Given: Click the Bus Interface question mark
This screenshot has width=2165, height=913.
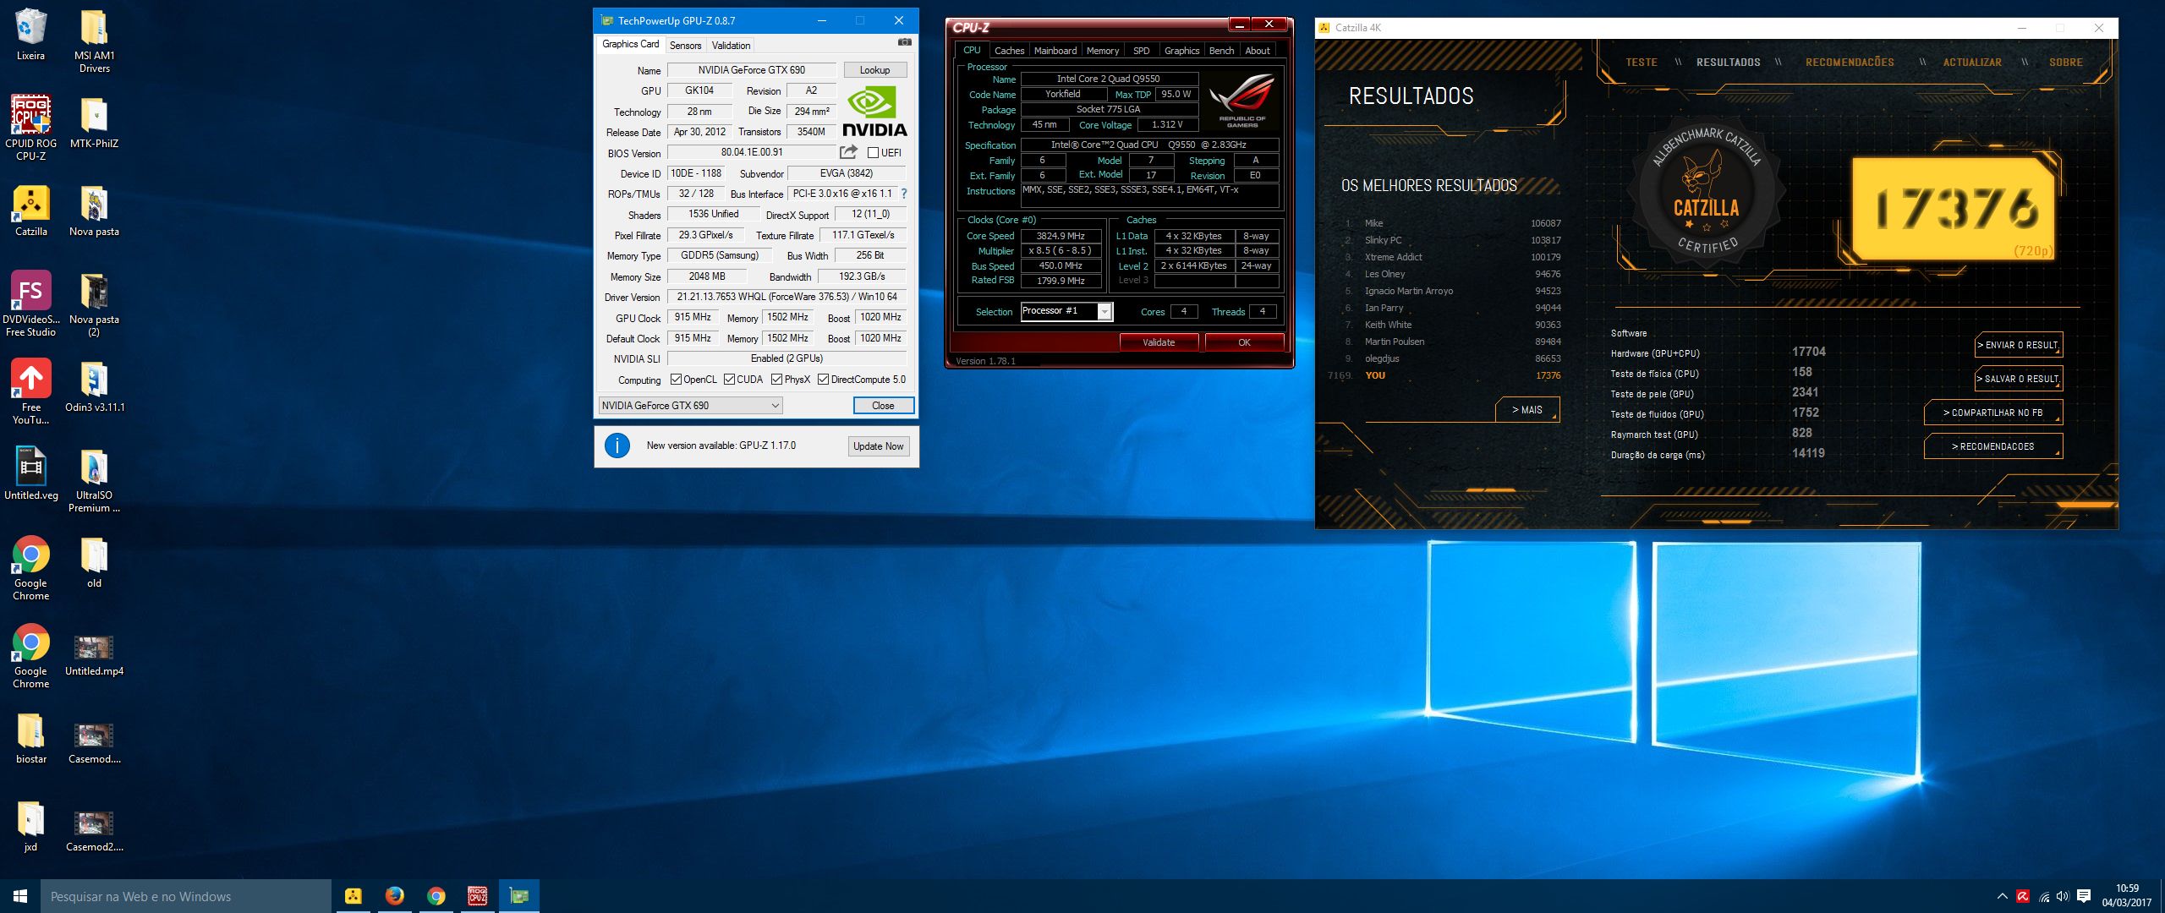Looking at the screenshot, I should 903,194.
